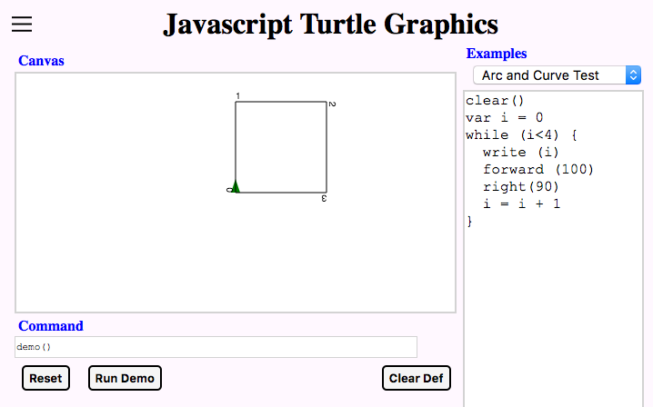Click the Canvas heading

(x=41, y=61)
